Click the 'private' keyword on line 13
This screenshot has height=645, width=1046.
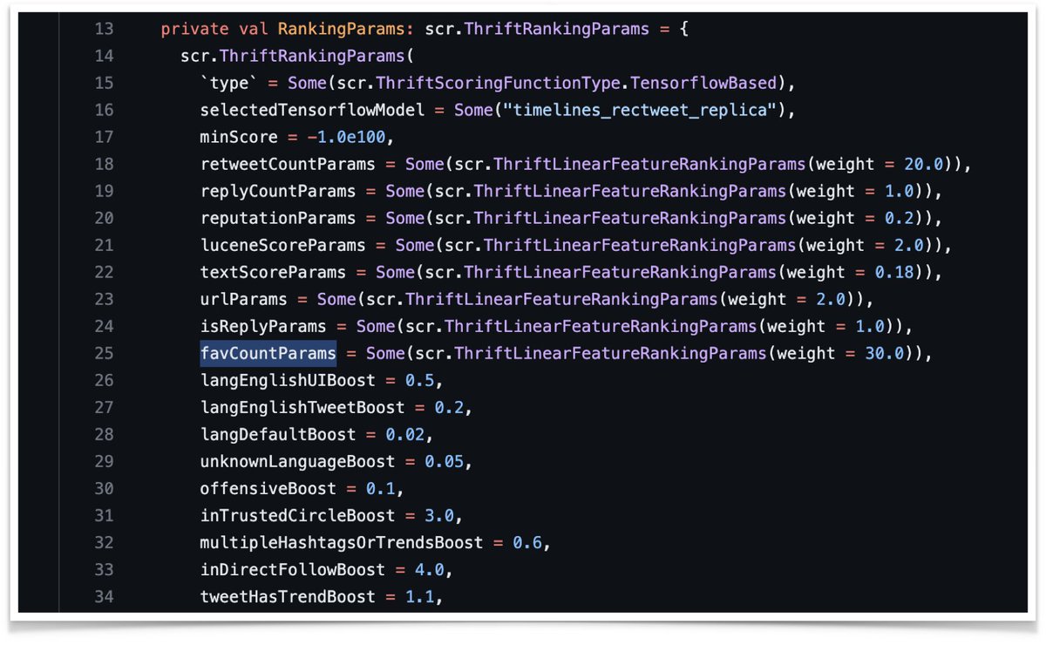click(194, 29)
